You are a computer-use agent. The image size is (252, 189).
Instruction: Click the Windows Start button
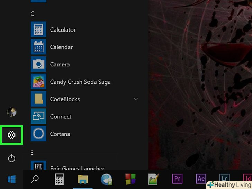[11, 179]
